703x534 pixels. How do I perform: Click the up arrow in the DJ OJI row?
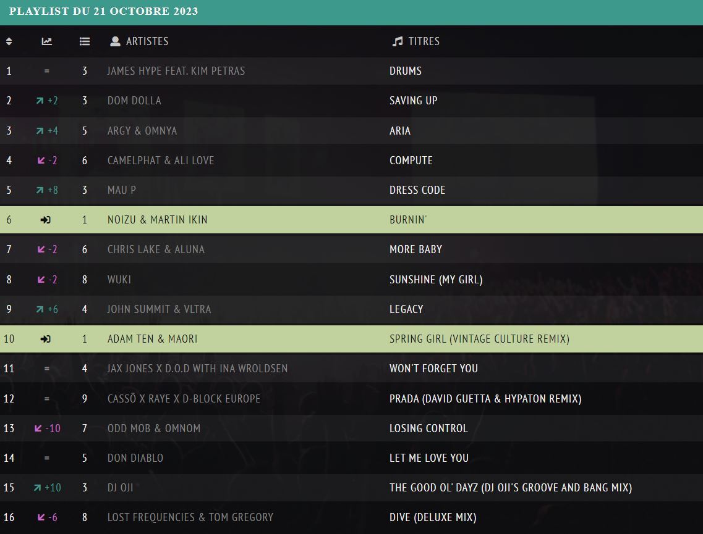pos(38,488)
